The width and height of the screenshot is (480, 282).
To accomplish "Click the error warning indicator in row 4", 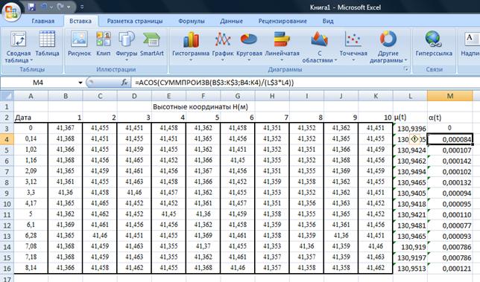I will pos(414,139).
